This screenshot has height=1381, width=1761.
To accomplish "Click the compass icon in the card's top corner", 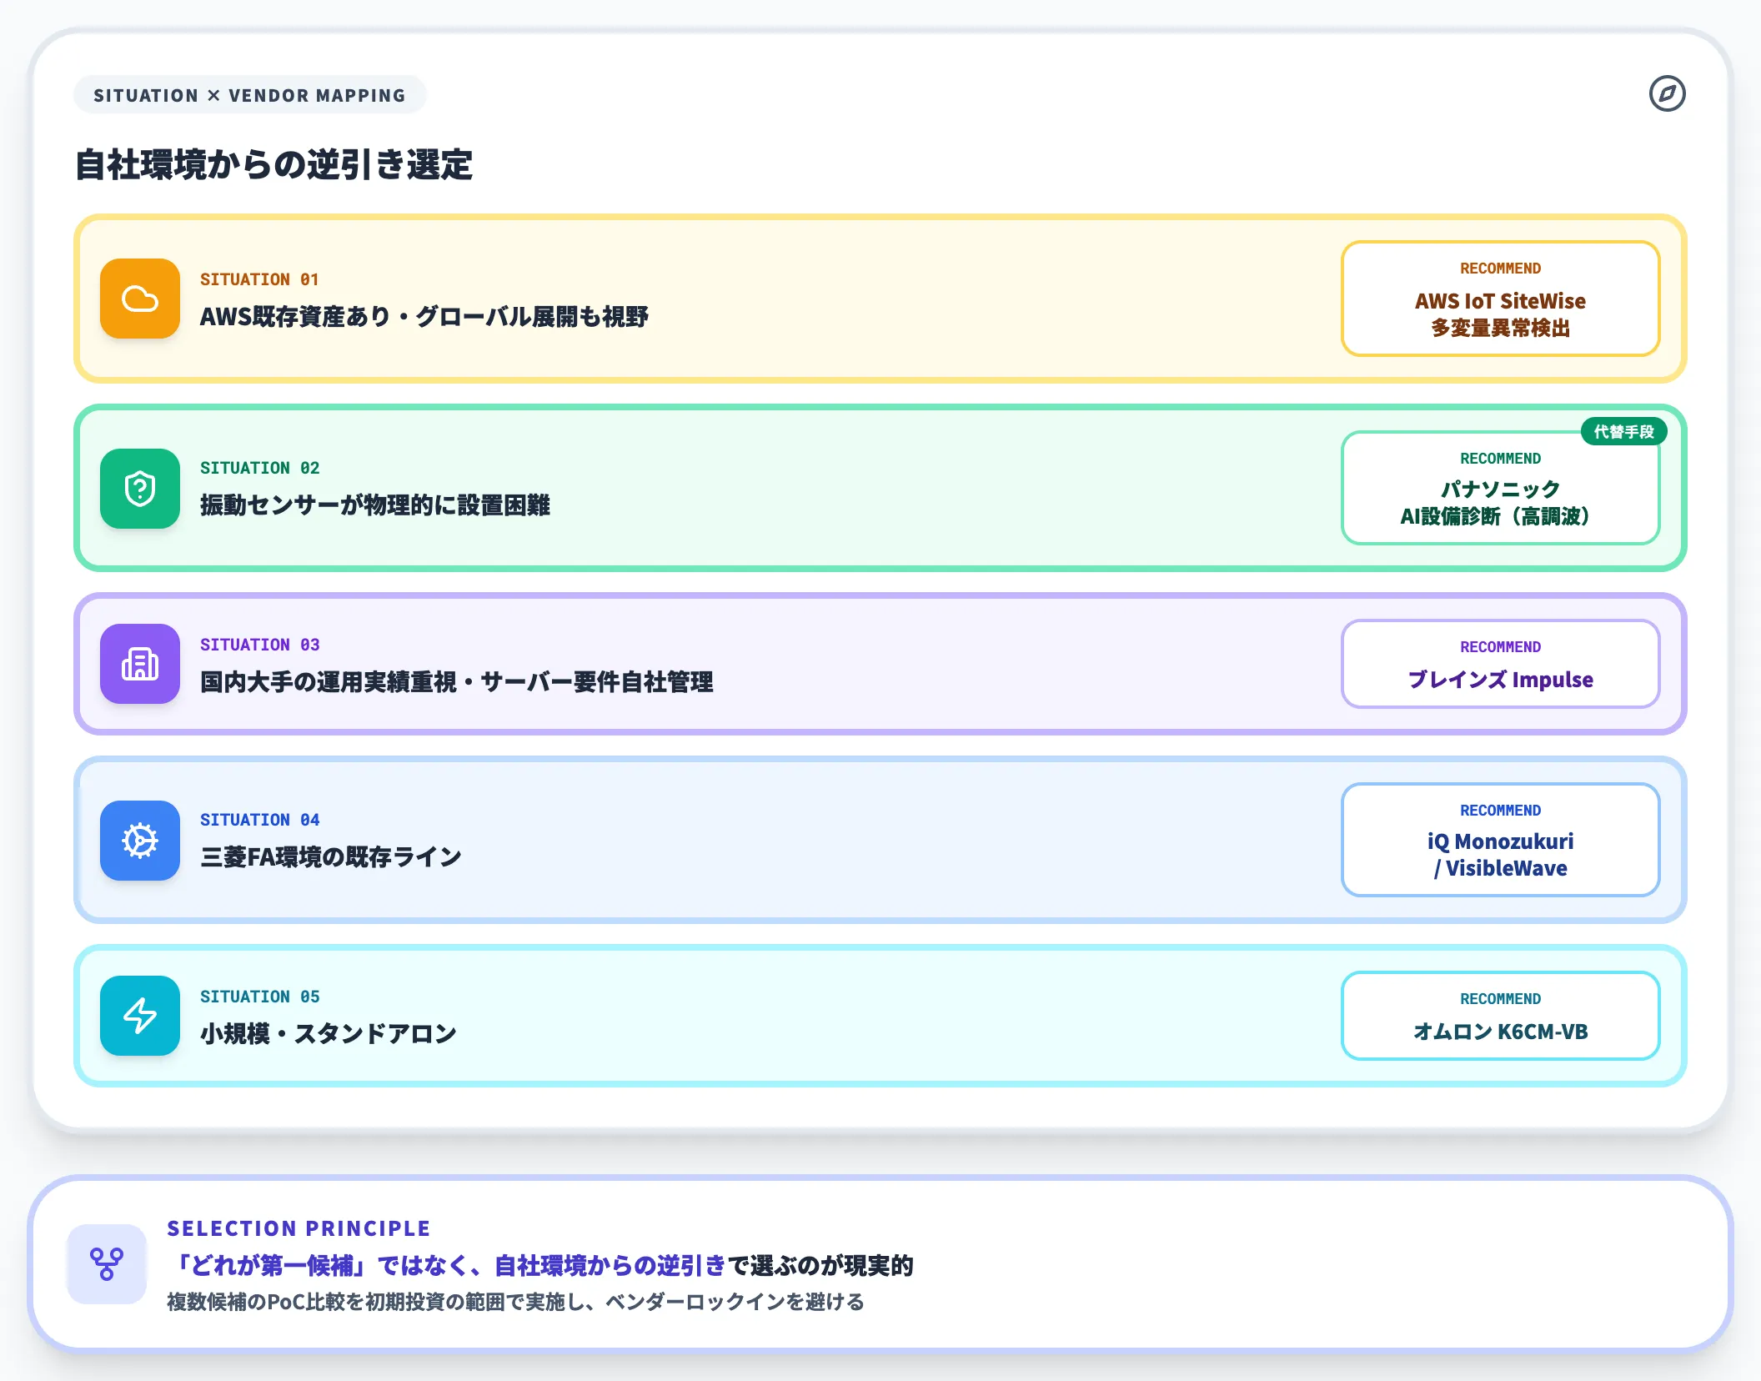I will point(1667,93).
